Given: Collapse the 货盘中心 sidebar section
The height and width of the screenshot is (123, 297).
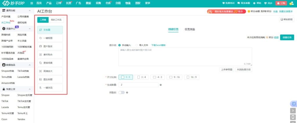Looking at the screenshot, I should tap(30, 29).
